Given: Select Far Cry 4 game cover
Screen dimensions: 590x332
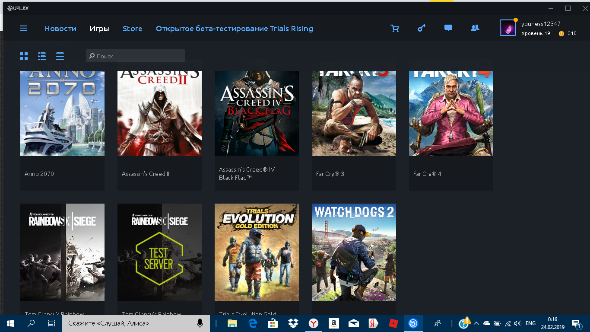Looking at the screenshot, I should pyautogui.click(x=451, y=113).
